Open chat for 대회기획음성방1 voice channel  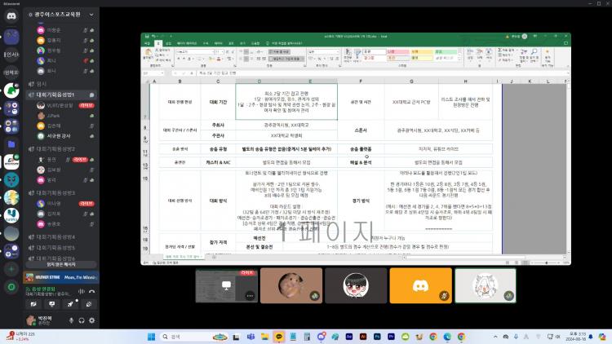(x=91, y=95)
